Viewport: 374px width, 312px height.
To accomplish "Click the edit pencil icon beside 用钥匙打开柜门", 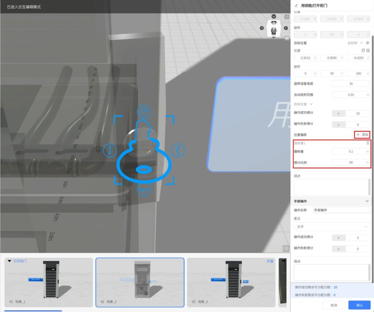I will pos(296,5).
